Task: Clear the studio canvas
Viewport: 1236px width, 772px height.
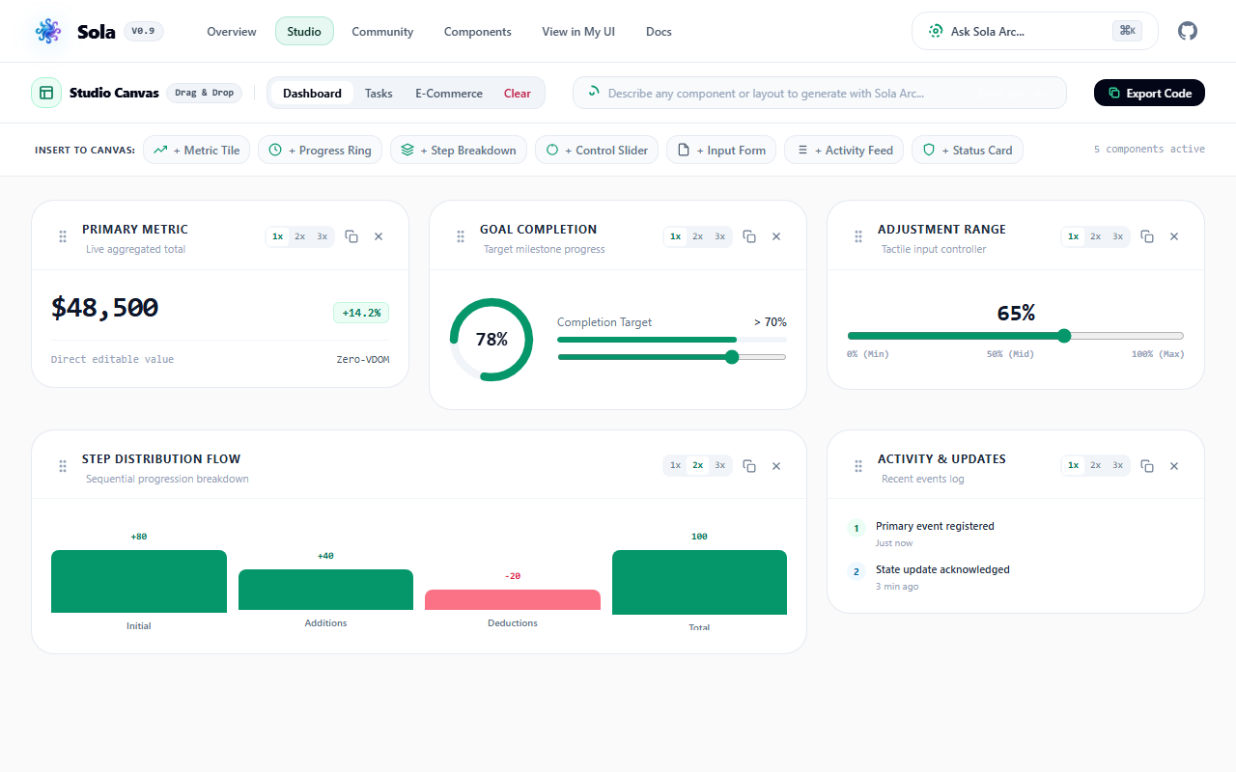Action: (518, 94)
